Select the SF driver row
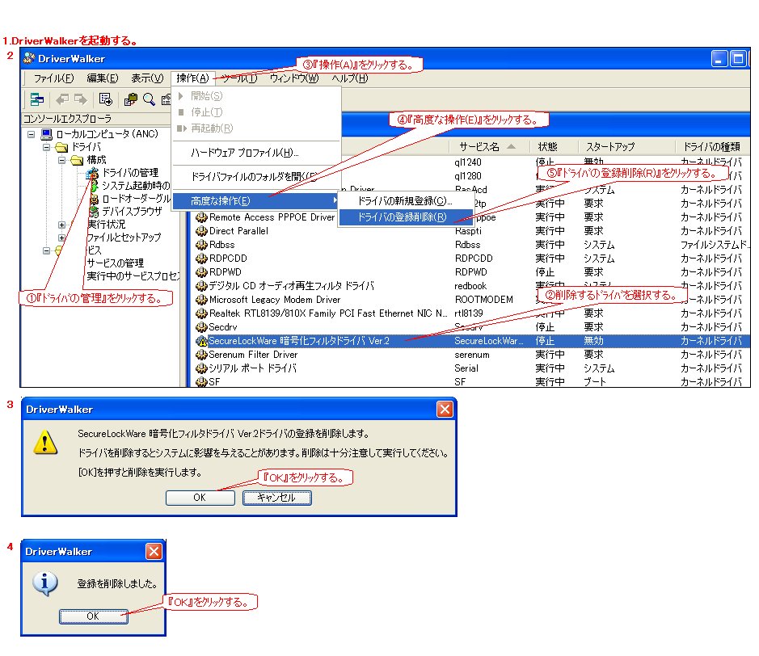 coord(469,381)
